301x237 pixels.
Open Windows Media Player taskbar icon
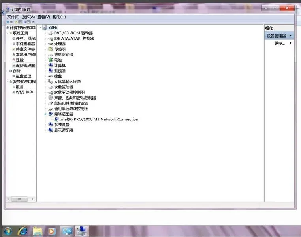[x=52, y=231]
